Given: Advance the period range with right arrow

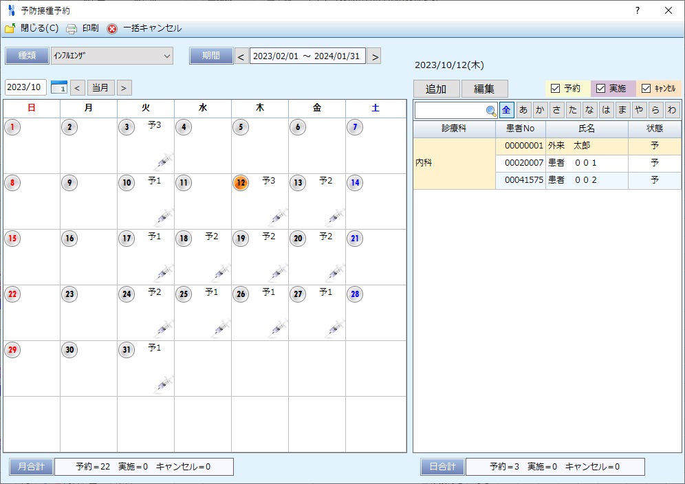Looking at the screenshot, I should pos(375,56).
